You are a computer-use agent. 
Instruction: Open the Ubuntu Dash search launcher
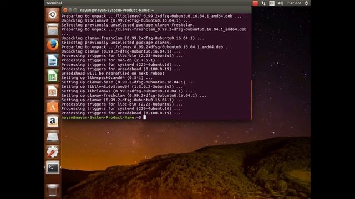53,15
